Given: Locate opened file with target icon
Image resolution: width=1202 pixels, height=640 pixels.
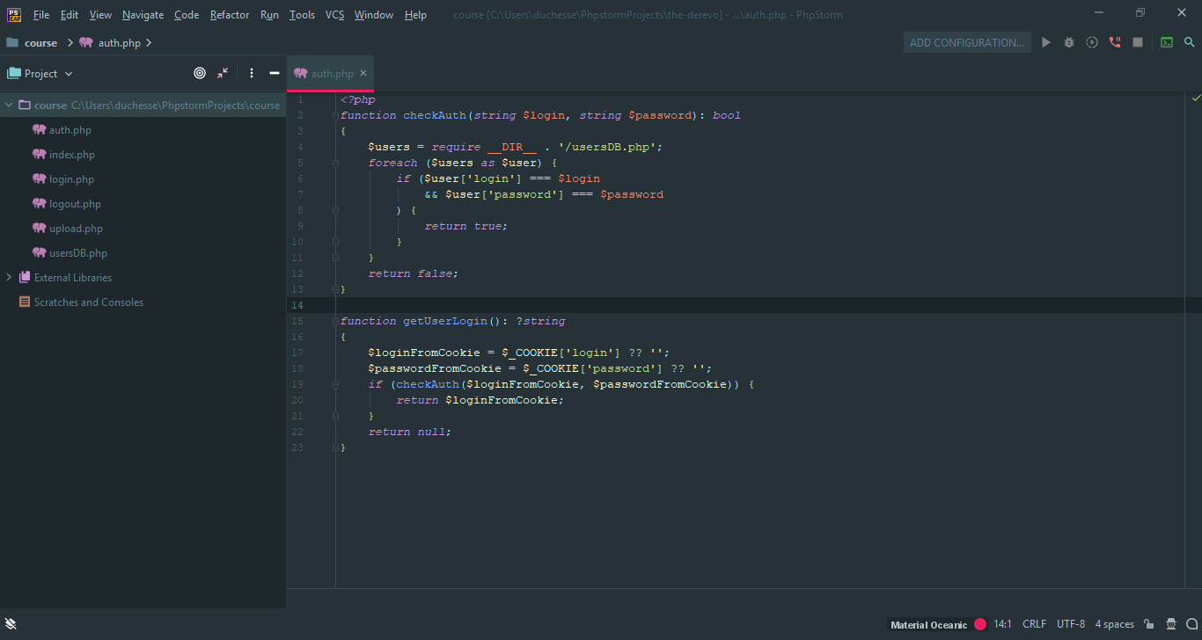Looking at the screenshot, I should (200, 74).
